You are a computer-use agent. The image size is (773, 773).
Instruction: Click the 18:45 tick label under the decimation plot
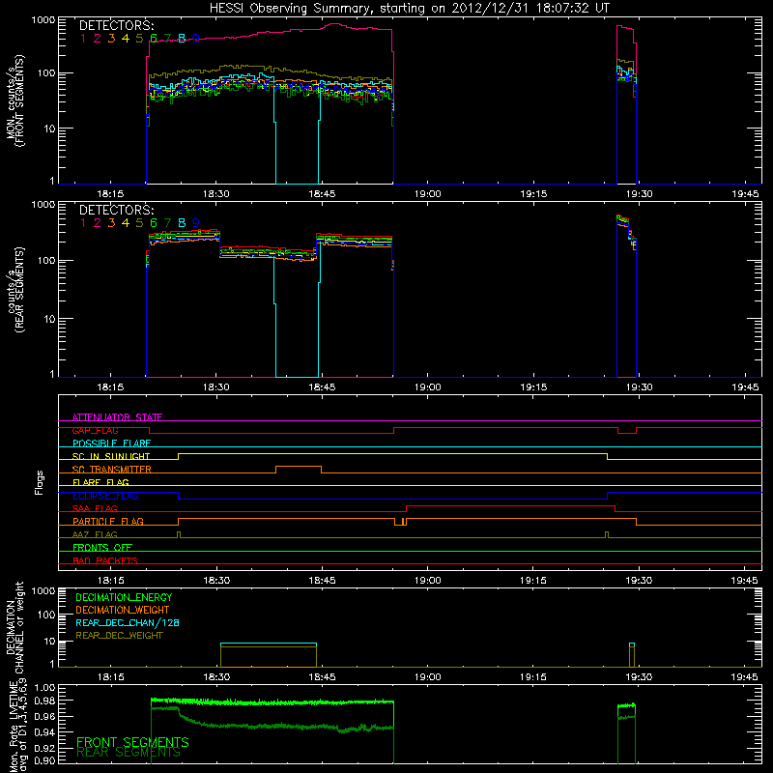tap(322, 677)
